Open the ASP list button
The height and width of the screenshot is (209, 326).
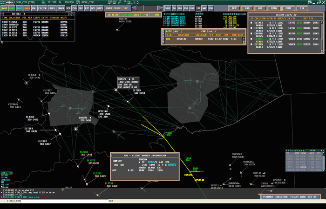(x=260, y=8)
